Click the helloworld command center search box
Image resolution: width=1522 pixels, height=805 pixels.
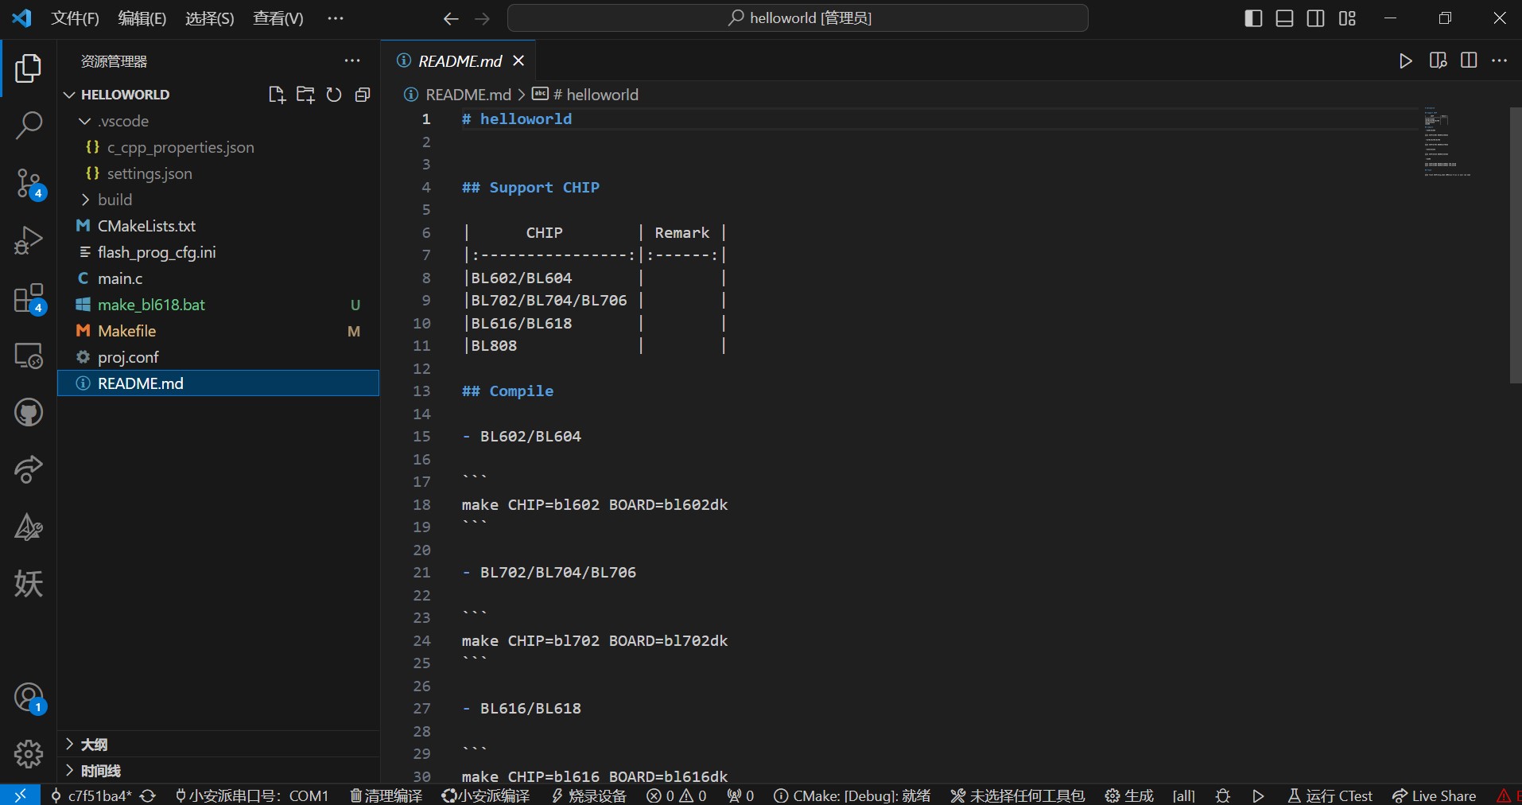[798, 18]
